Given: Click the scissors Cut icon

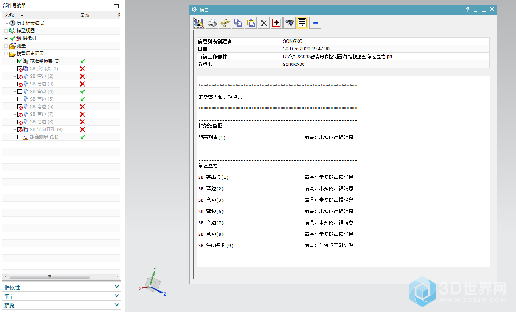Looking at the screenshot, I should tap(225, 23).
